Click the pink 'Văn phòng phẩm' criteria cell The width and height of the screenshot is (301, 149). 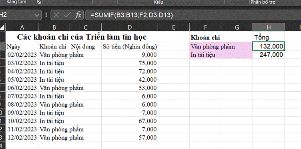(221, 46)
